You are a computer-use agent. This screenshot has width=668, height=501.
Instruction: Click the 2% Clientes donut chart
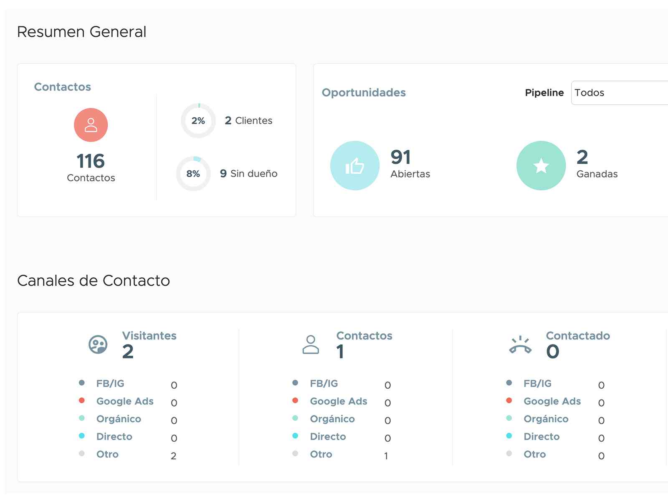(x=198, y=121)
